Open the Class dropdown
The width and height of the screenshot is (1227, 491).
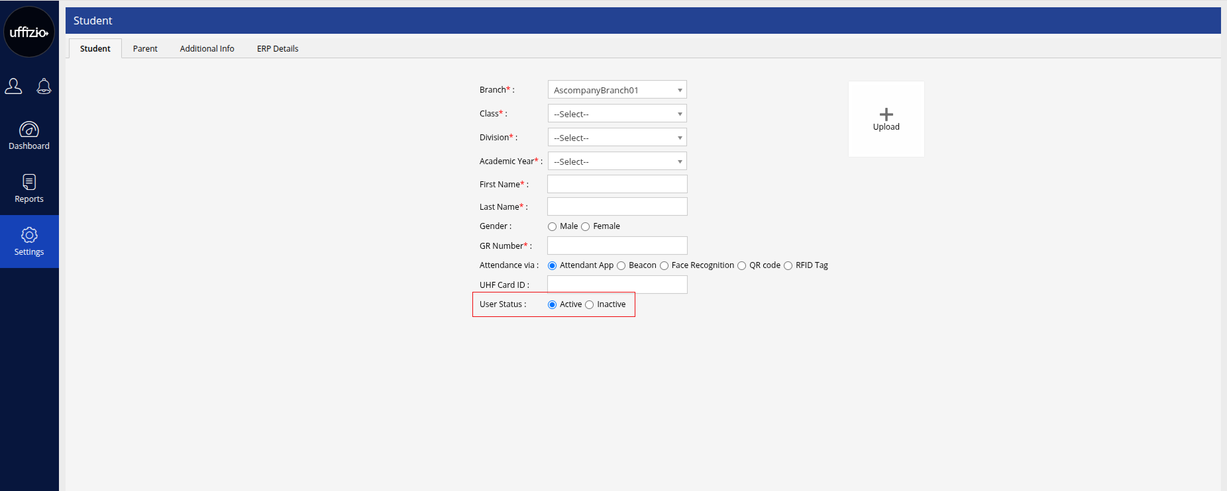tap(617, 114)
